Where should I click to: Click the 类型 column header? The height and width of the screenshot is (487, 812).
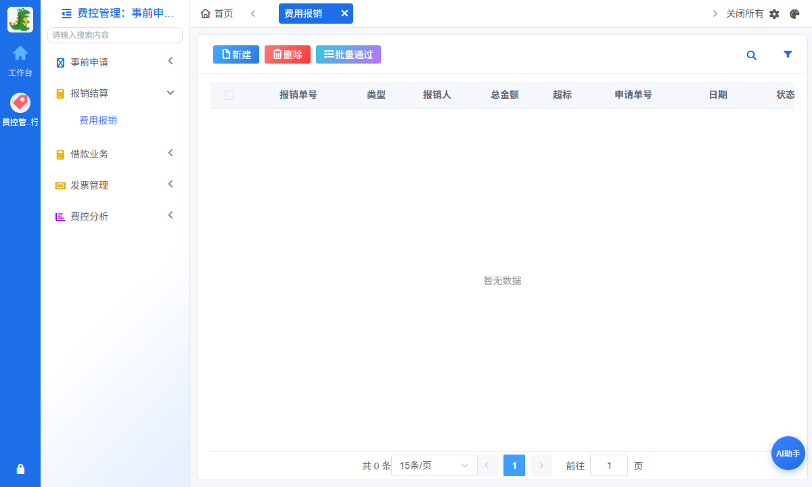(x=376, y=95)
